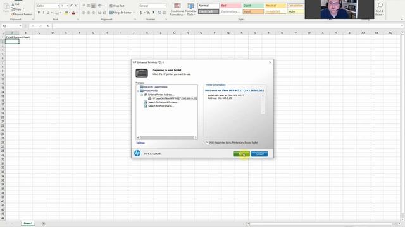Open the Name Box dropdown arrow
The image size is (405, 227).
click(x=20, y=26)
